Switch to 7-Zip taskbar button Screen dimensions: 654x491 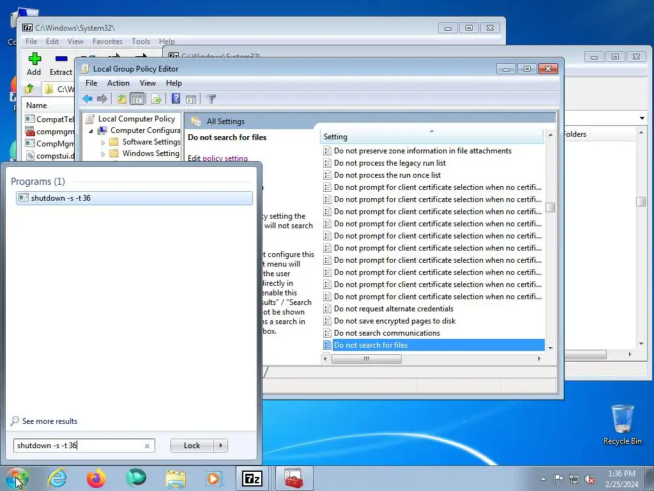click(252, 478)
